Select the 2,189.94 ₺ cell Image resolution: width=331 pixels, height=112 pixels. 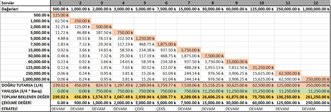pos(145,85)
